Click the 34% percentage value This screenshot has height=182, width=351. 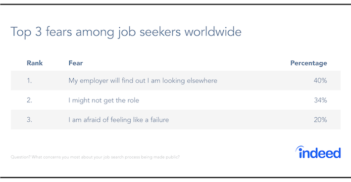(x=321, y=100)
